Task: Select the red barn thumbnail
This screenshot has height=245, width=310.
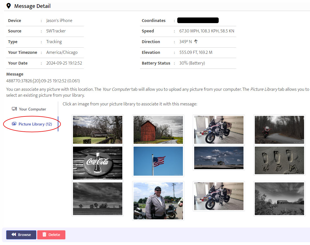Action: point(158,130)
